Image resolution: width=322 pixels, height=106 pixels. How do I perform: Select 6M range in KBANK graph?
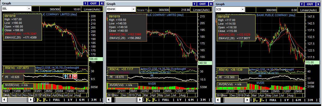click(x=191, y=100)
